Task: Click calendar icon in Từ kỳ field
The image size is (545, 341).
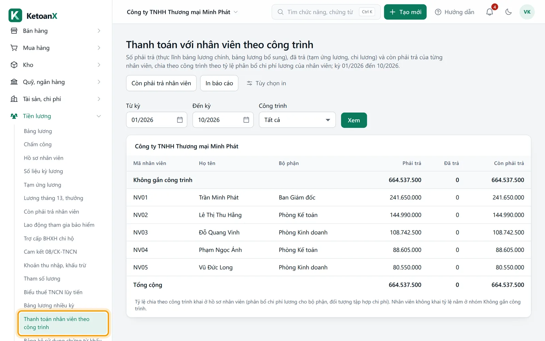Action: [180, 120]
